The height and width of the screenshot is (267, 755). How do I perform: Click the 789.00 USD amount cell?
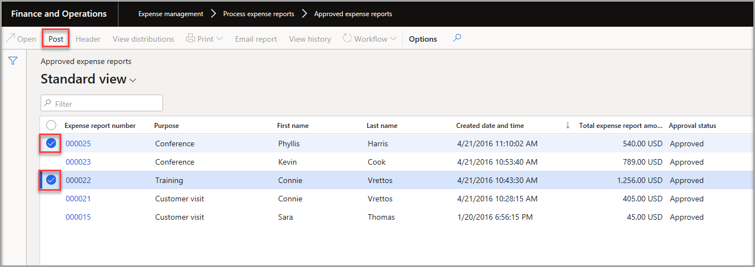643,162
